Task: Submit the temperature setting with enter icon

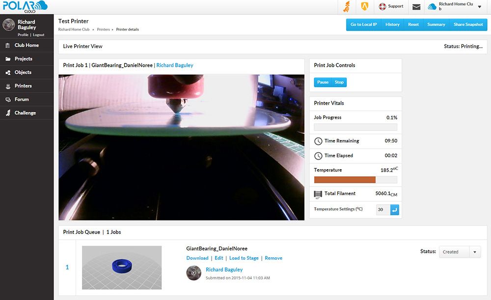Action: (x=395, y=210)
